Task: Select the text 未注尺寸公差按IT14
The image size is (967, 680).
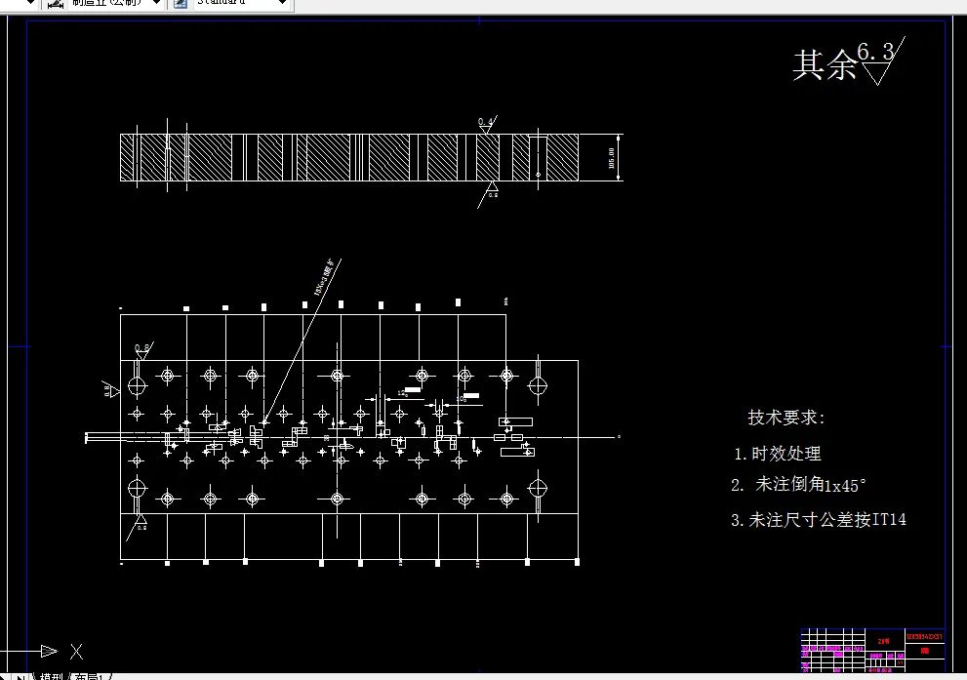Action: point(827,520)
